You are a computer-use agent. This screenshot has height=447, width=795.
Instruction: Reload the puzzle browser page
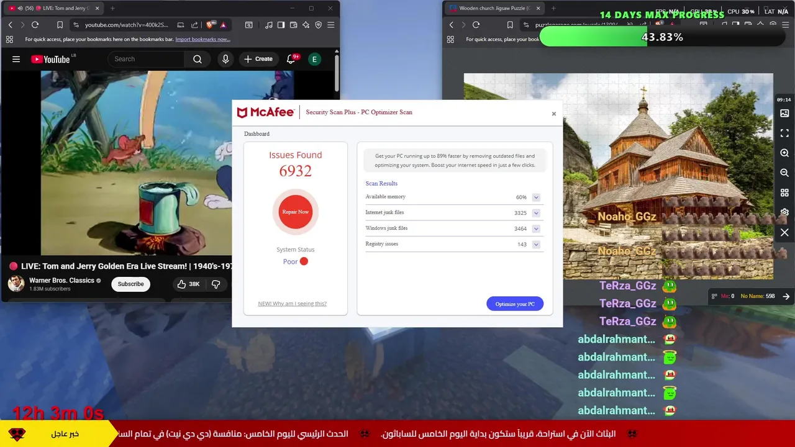(476, 25)
